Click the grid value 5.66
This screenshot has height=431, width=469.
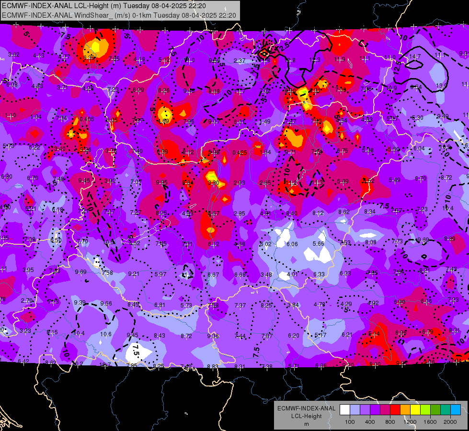(x=318, y=244)
